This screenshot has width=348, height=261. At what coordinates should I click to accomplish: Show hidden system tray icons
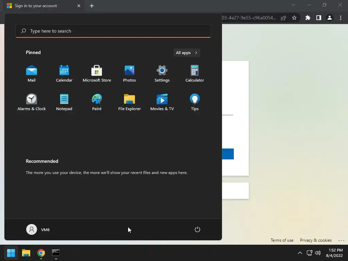[x=300, y=253]
